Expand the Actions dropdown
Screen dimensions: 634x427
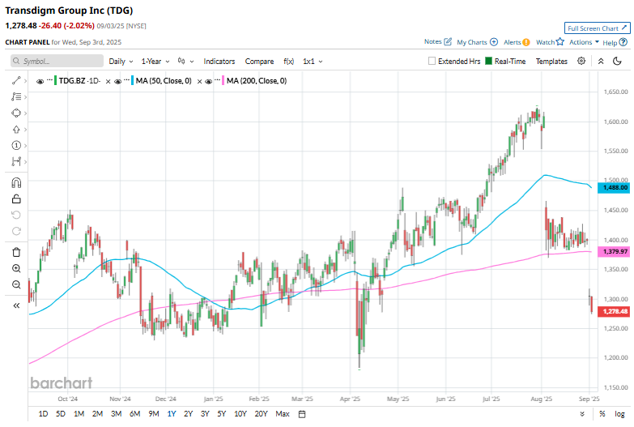[584, 42]
